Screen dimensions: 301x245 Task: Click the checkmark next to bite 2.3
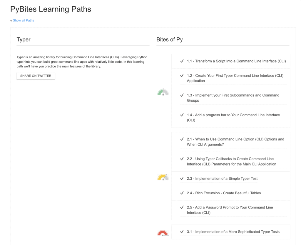coord(182,178)
